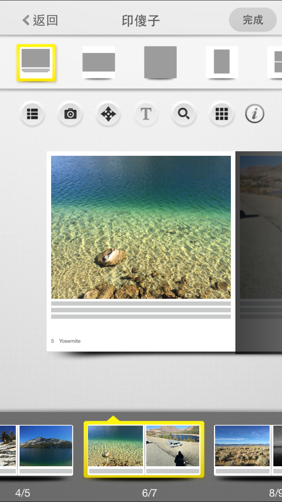Select the move arrows tool
The width and height of the screenshot is (282, 502).
[108, 114]
